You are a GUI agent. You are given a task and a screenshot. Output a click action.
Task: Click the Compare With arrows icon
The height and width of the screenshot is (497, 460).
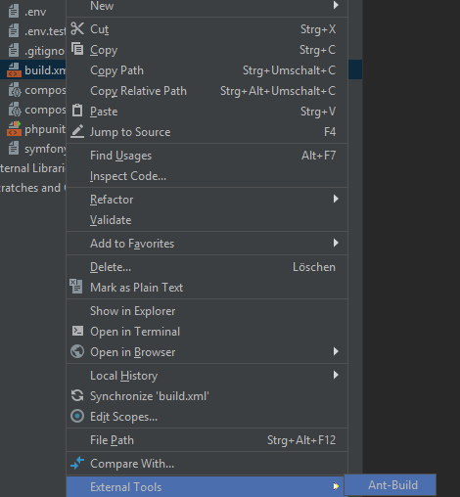(77, 463)
